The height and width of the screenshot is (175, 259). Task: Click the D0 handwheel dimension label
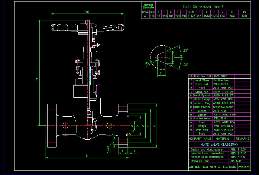[87, 12]
